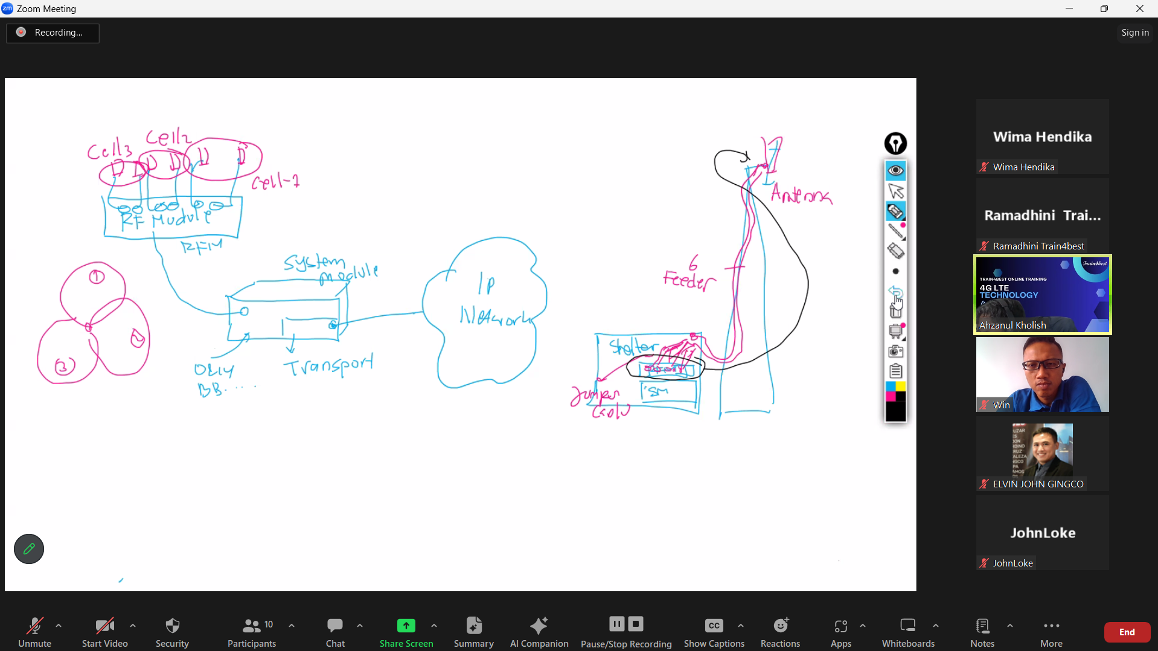Click the red End meeting button
This screenshot has width=1158, height=651.
tap(1127, 632)
